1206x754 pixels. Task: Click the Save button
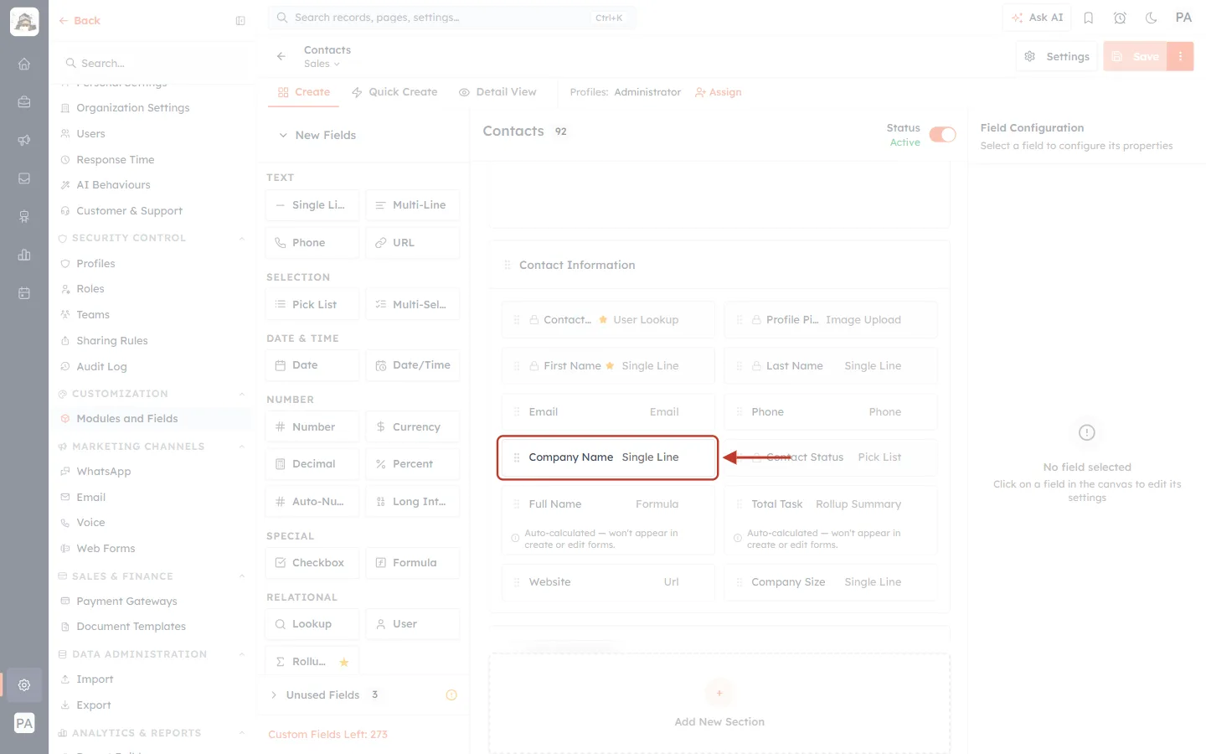[1136, 56]
